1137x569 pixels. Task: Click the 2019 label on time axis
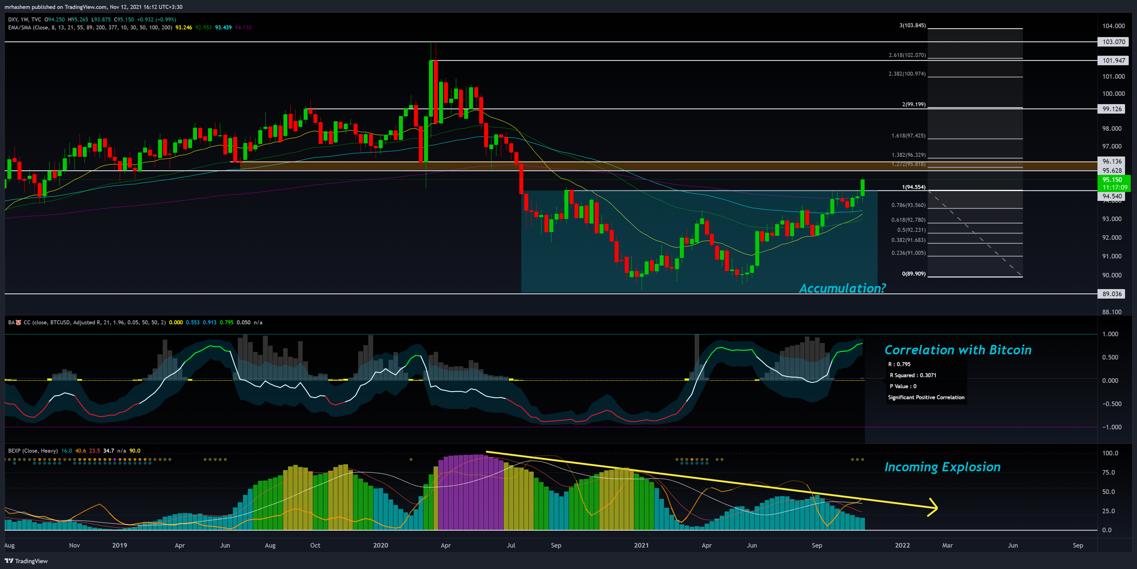tap(119, 545)
